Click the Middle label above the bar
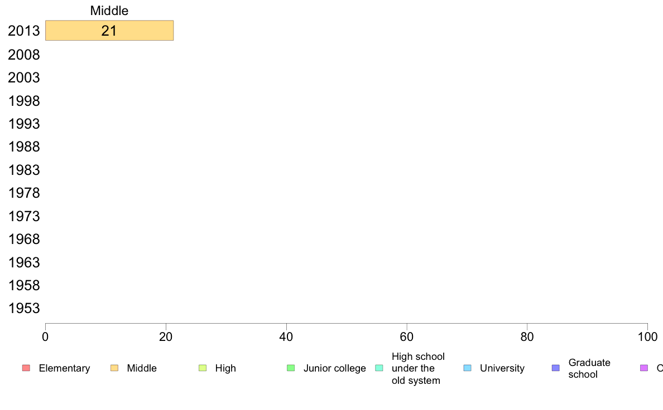The image size is (663, 410). pos(109,11)
